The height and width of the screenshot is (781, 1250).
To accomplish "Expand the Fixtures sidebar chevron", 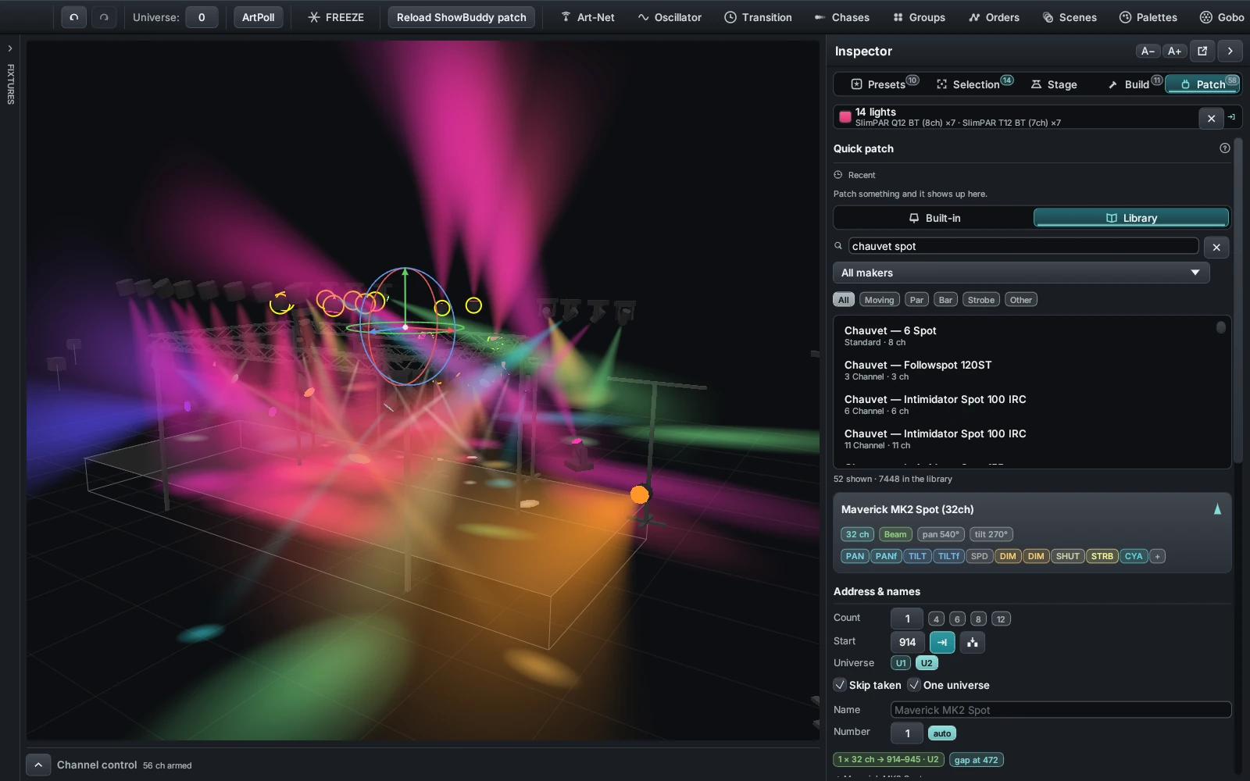I will pos(10,48).
